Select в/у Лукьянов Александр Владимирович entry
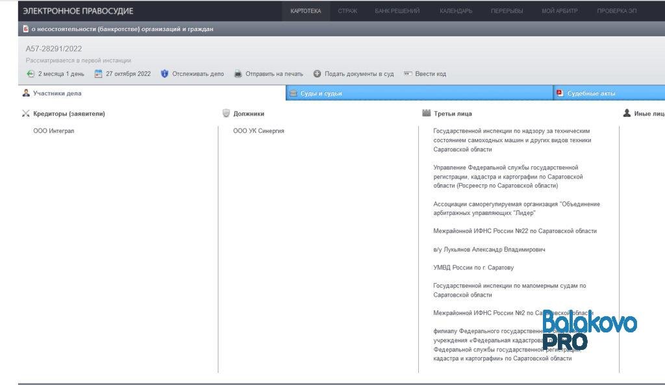 click(x=490, y=249)
